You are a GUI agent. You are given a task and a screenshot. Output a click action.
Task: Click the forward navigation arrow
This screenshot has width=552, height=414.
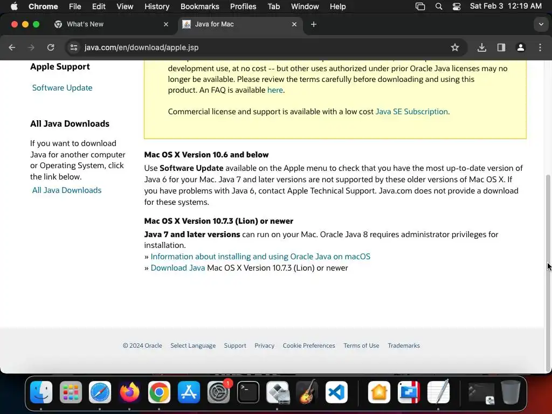[x=31, y=47]
